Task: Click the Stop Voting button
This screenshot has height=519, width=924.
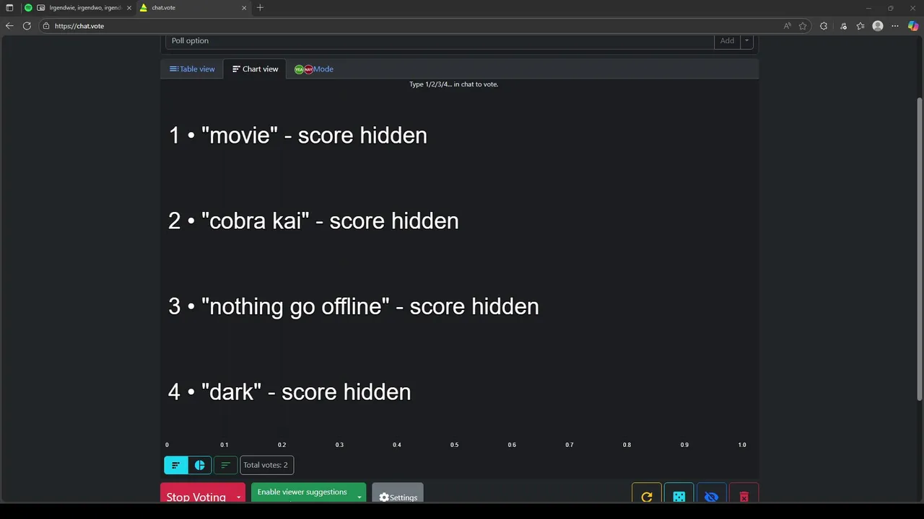Action: pyautogui.click(x=196, y=496)
